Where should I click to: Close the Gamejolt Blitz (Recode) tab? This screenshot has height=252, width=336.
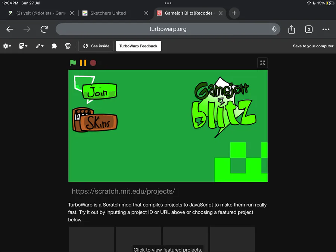[x=221, y=13]
